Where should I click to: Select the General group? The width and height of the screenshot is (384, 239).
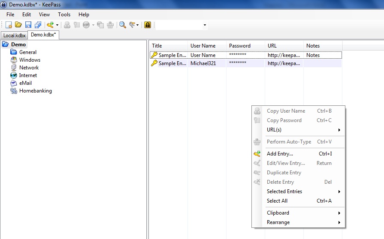28,52
